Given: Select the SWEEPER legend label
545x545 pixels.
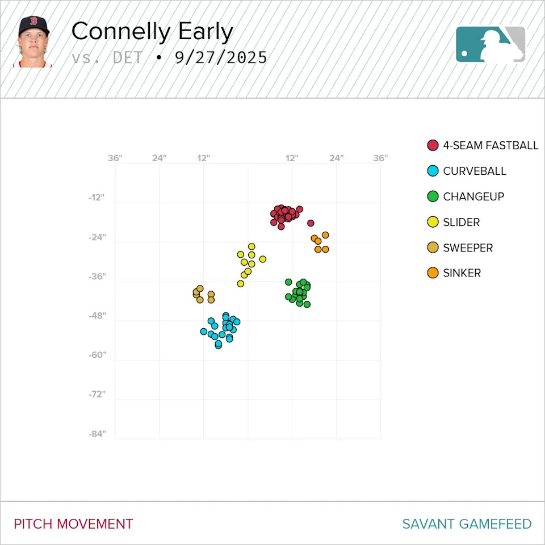Looking at the screenshot, I should 468,248.
